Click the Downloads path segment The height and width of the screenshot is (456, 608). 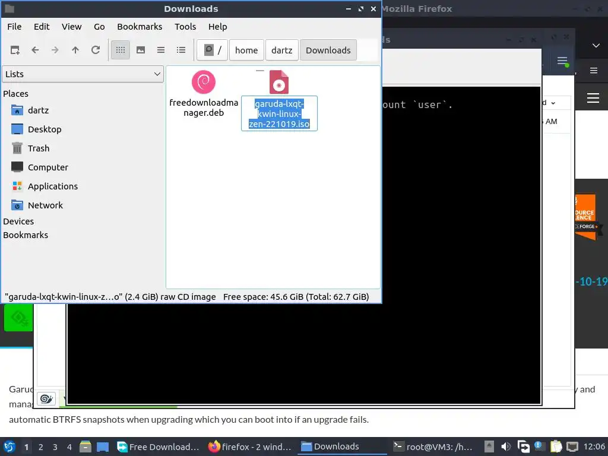[x=328, y=50]
